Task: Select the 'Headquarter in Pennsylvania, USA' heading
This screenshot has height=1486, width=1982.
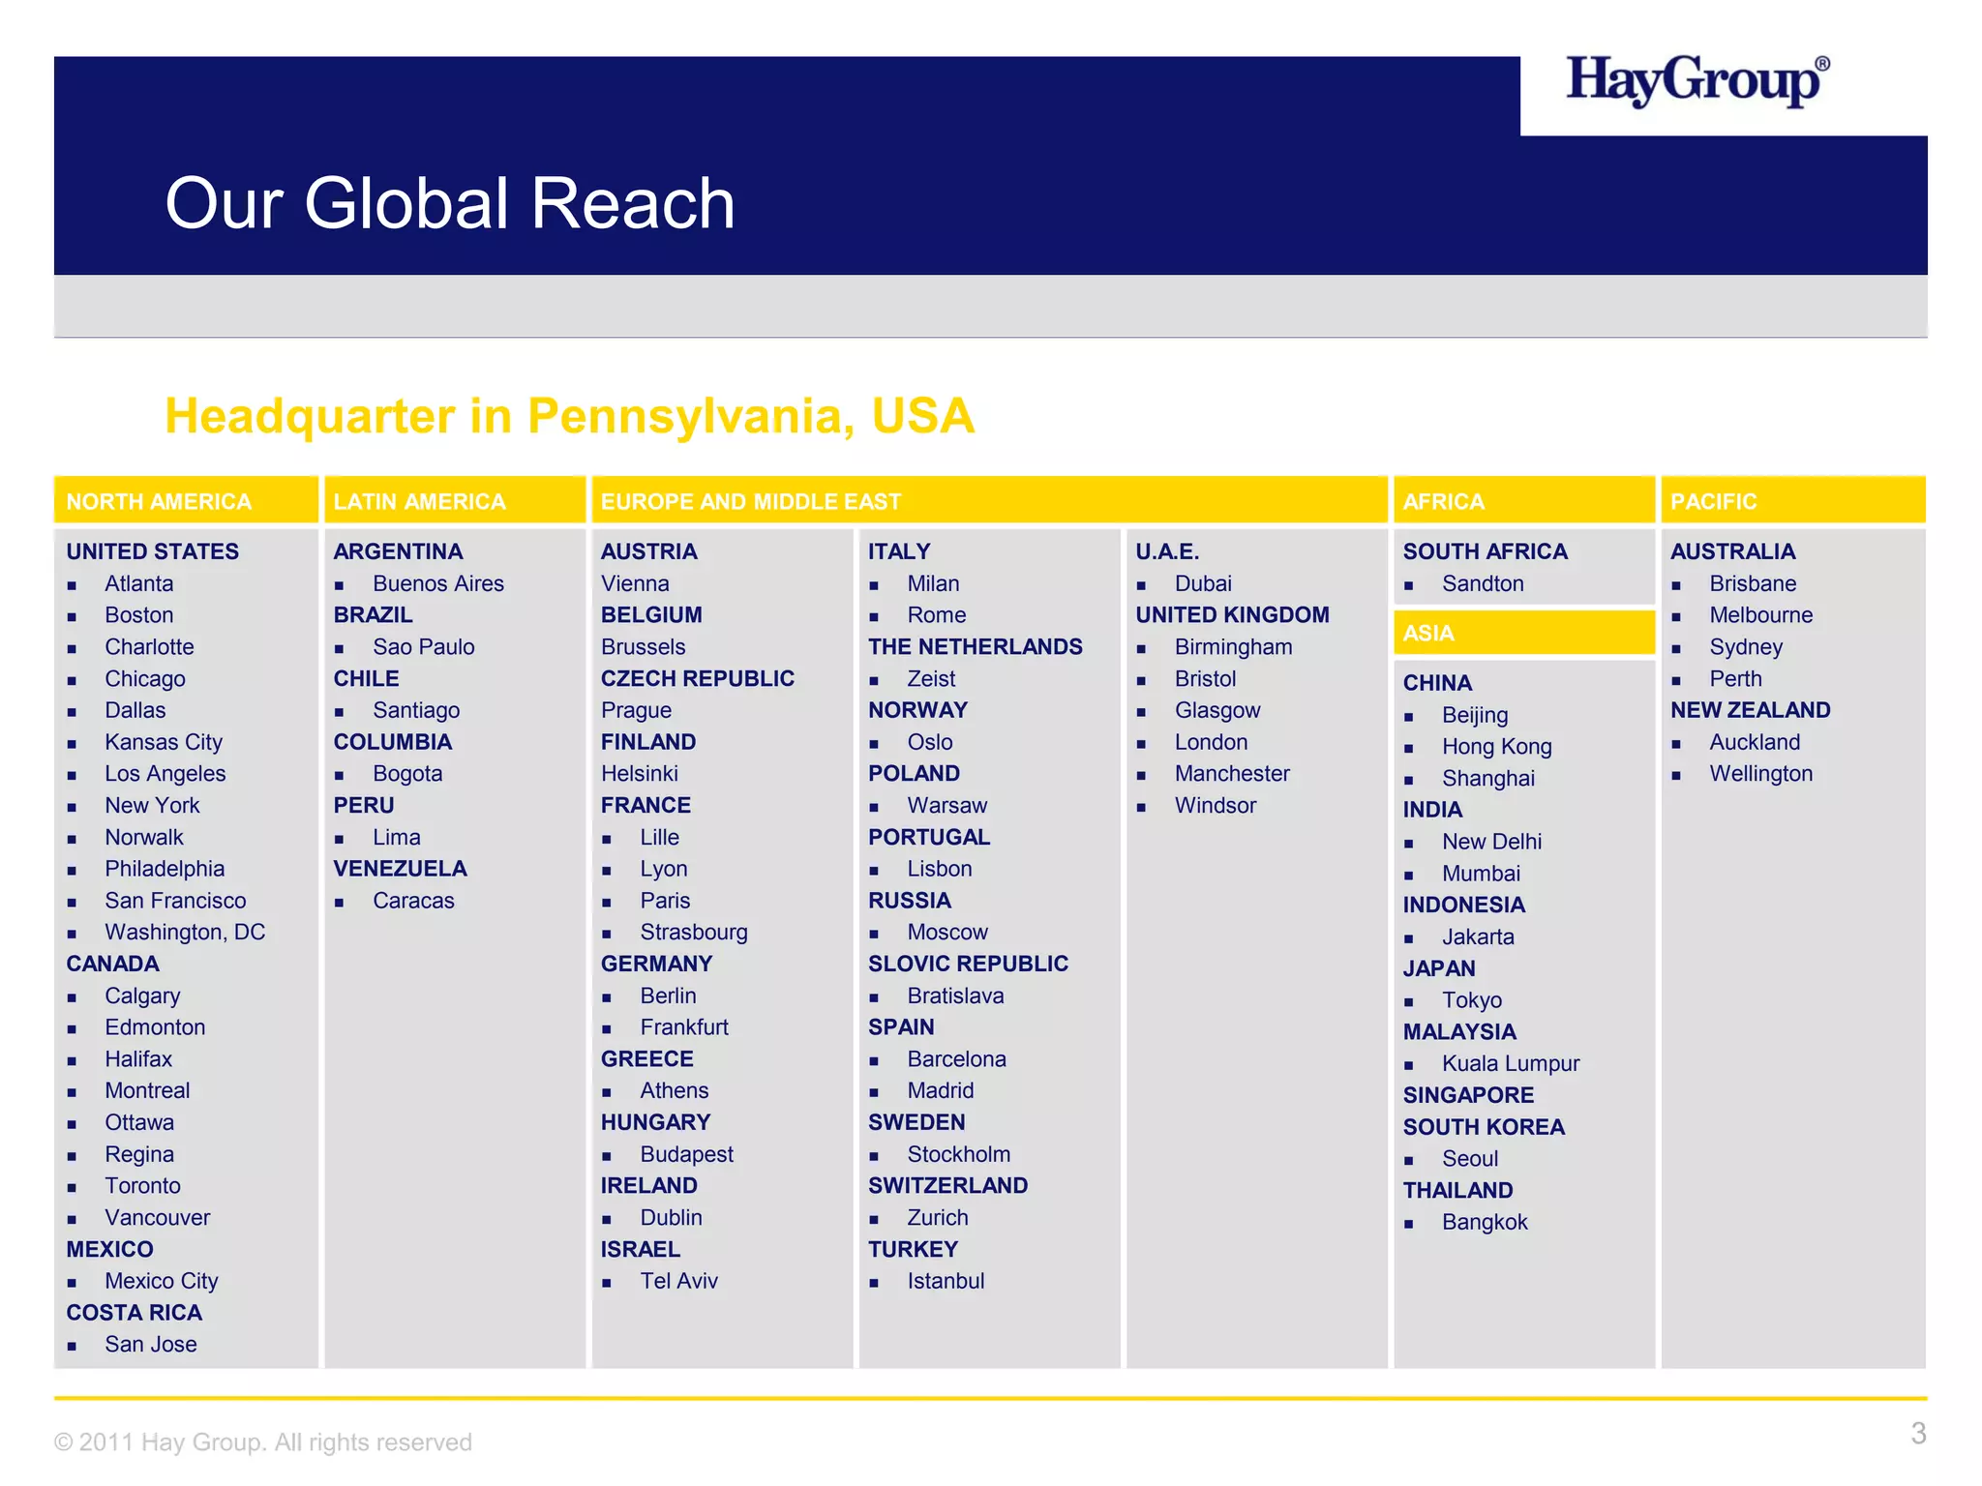Action: pos(569,416)
